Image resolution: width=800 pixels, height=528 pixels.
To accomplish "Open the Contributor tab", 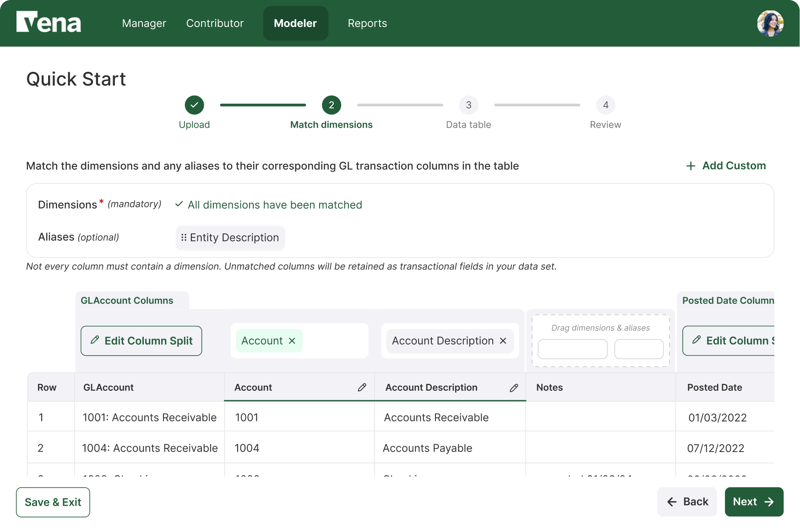I will tap(215, 23).
